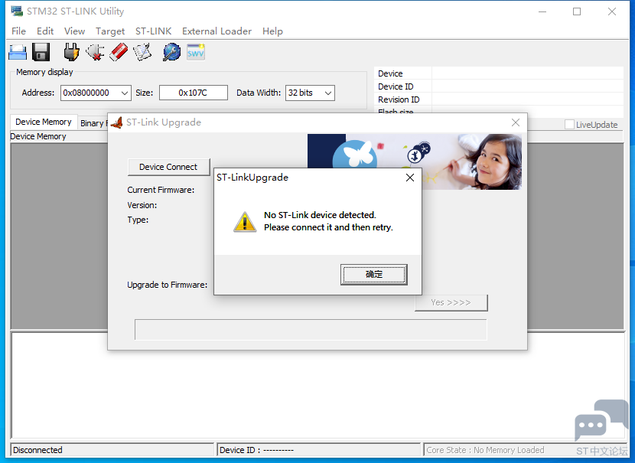The image size is (635, 463).
Task: Maximize the STM32 ST-LINK Utility window
Action: pyautogui.click(x=577, y=11)
